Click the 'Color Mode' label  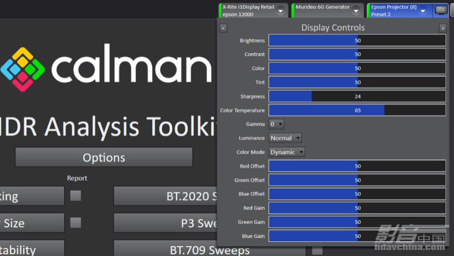[251, 152]
